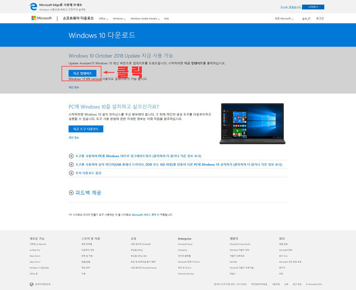This screenshot has width=356, height=290.
Task: Open 개인정보처리방침 footer link
Action: (x=259, y=284)
